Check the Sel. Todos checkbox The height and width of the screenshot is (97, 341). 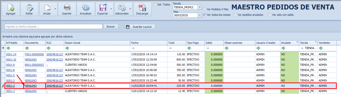(x=155, y=4)
